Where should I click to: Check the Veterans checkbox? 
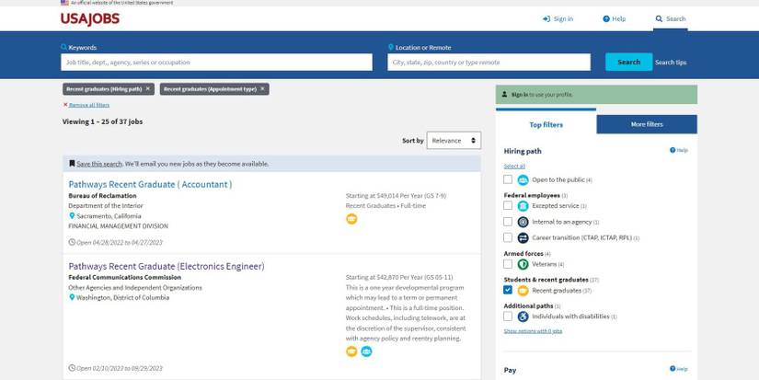[x=507, y=264]
